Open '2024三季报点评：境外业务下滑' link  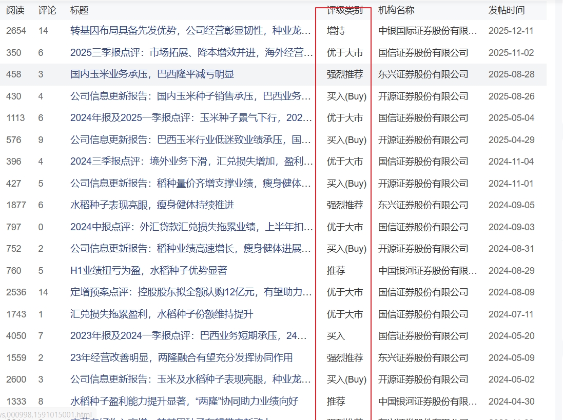[191, 162]
